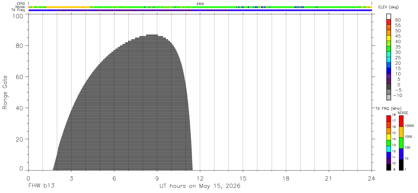This screenshot has height=193, width=418.
Task: Click the '45' label in the ELEV legend
Action: 398,36
